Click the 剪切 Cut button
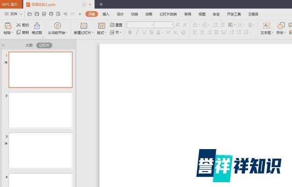 [x=23, y=25]
